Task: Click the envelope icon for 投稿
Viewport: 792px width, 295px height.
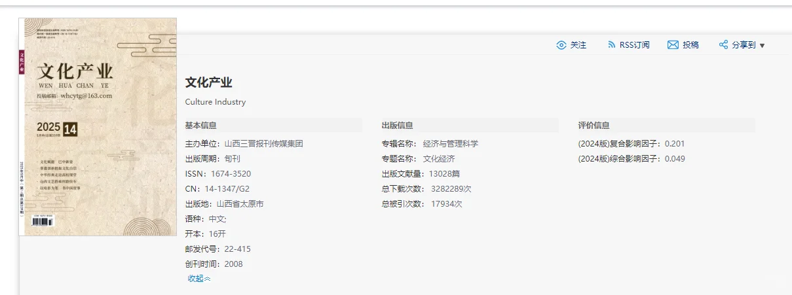Action: (x=673, y=45)
